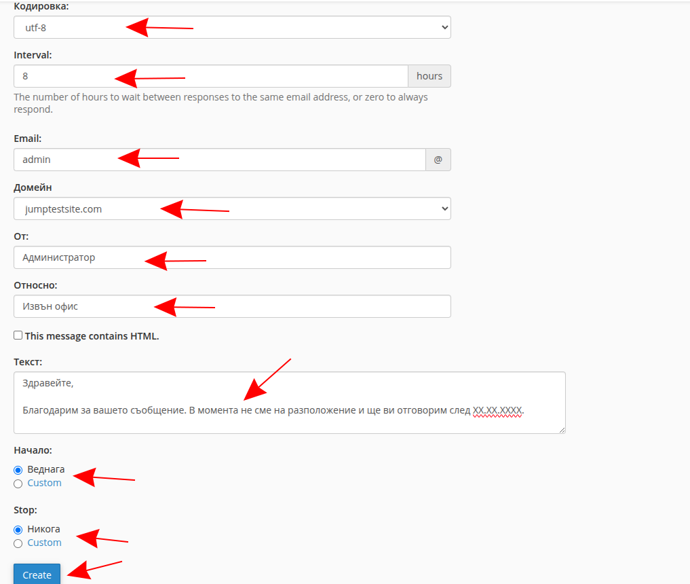Click the textarea resize handle corner
Viewport: 690px width, 584px height.
point(562,430)
